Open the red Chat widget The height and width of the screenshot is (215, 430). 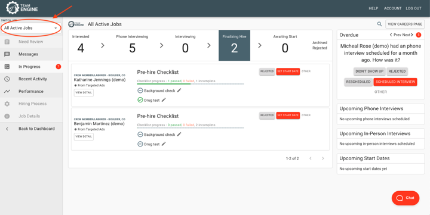coord(406,198)
